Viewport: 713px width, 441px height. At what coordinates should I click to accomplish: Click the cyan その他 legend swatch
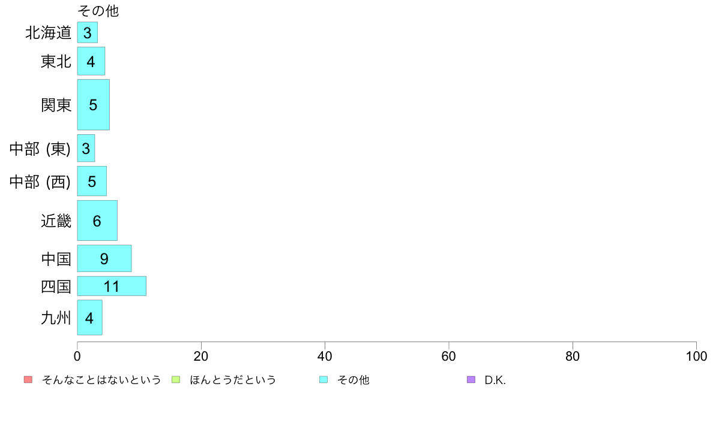pyautogui.click(x=323, y=380)
